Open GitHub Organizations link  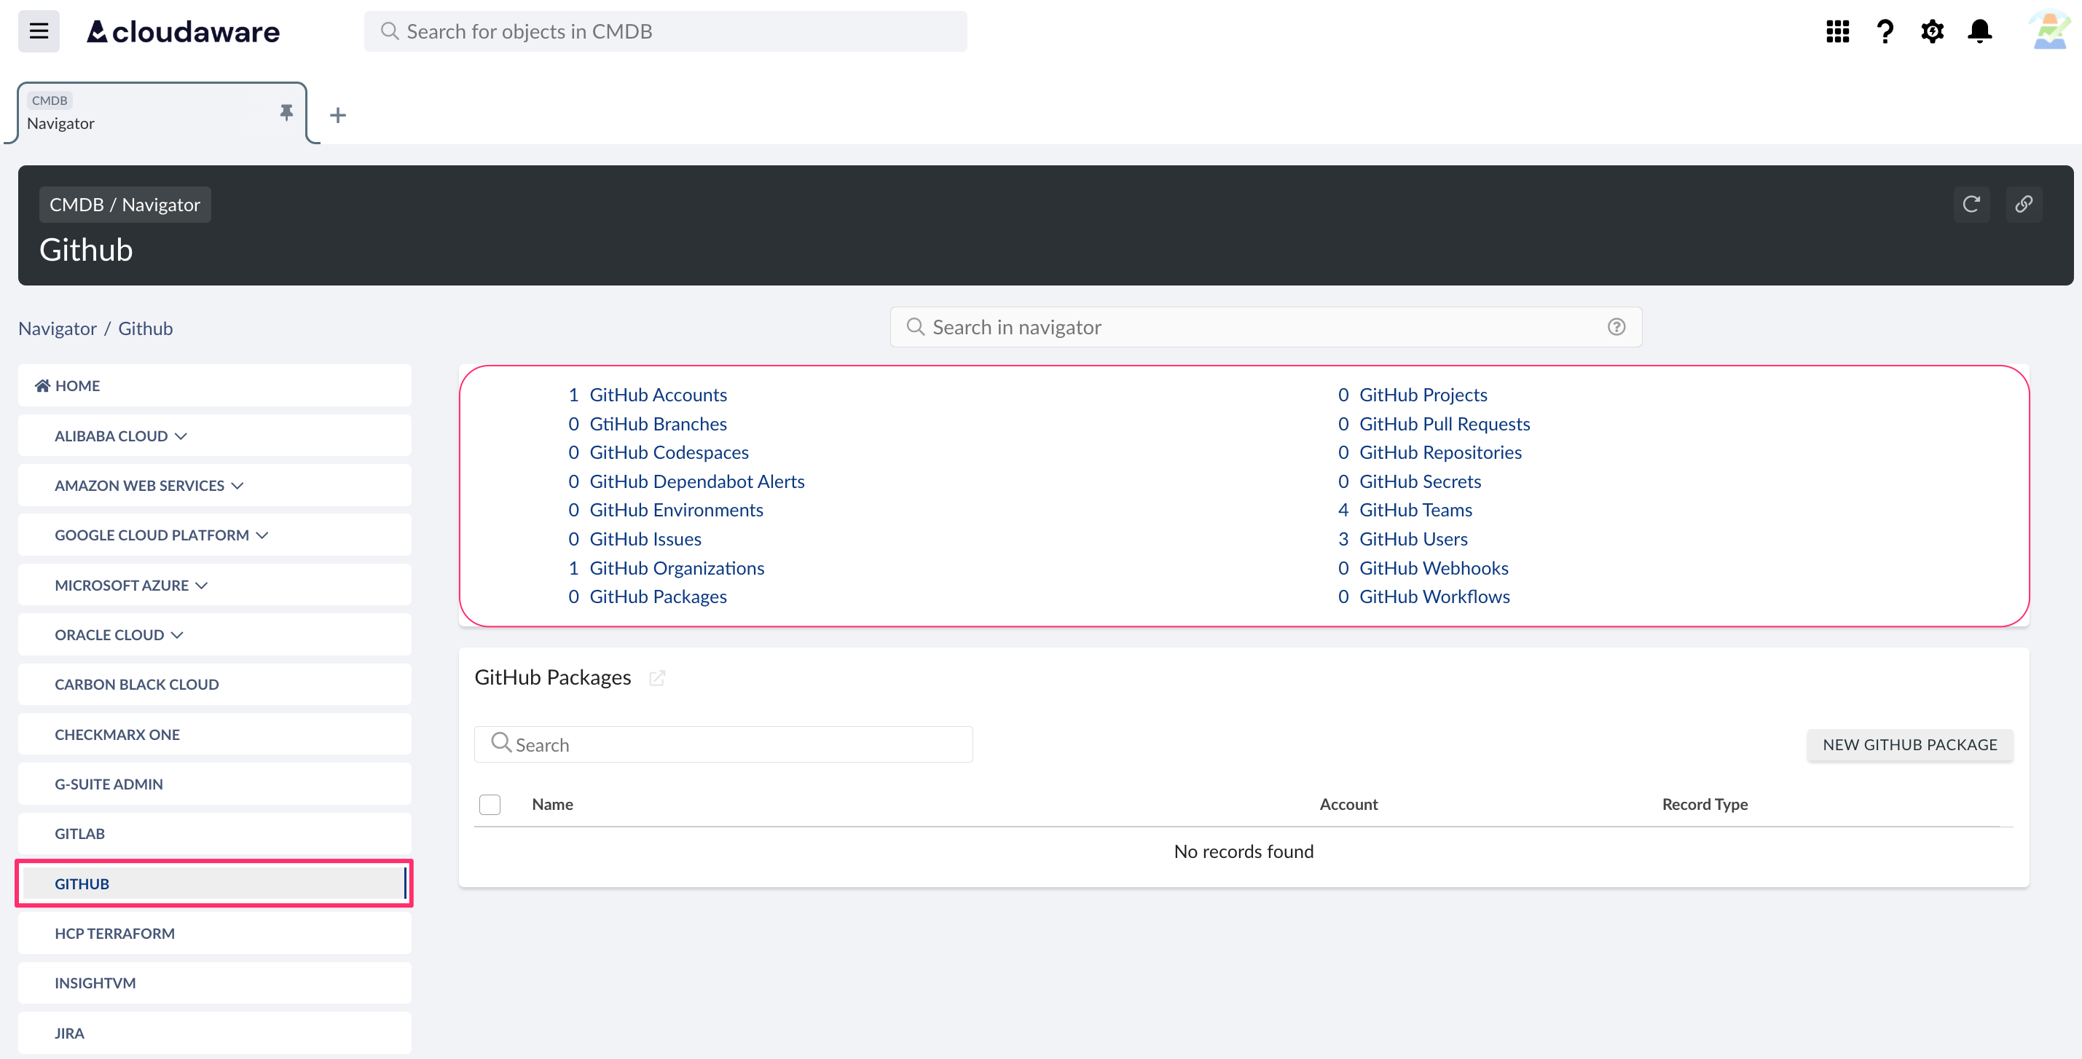pos(677,568)
